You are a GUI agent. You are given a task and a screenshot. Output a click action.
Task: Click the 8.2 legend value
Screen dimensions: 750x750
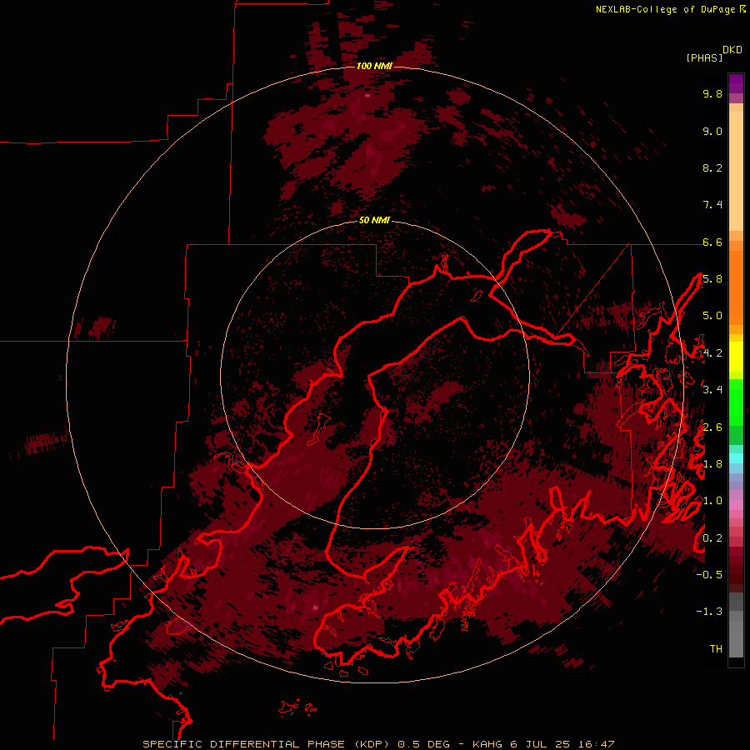(x=712, y=167)
